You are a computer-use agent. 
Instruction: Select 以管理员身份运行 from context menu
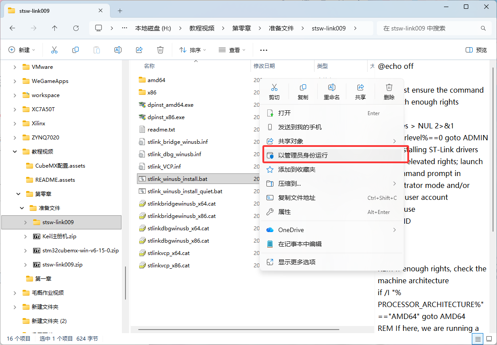(x=303, y=155)
